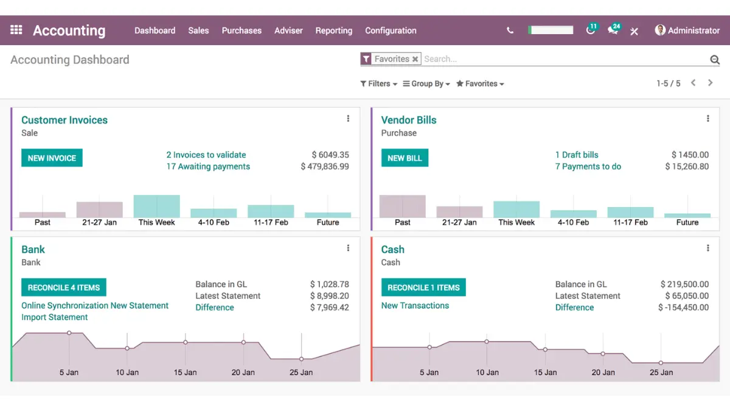Click the debug tools icon beside Administrator
The image size is (730, 411).
pos(634,31)
